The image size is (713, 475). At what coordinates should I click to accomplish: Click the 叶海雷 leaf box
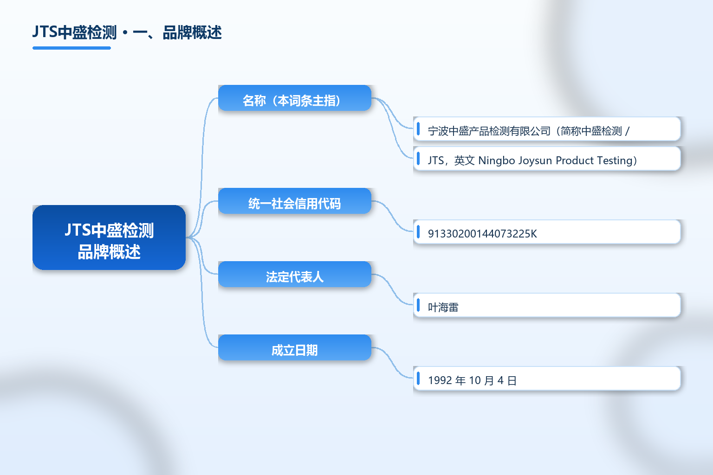click(547, 305)
